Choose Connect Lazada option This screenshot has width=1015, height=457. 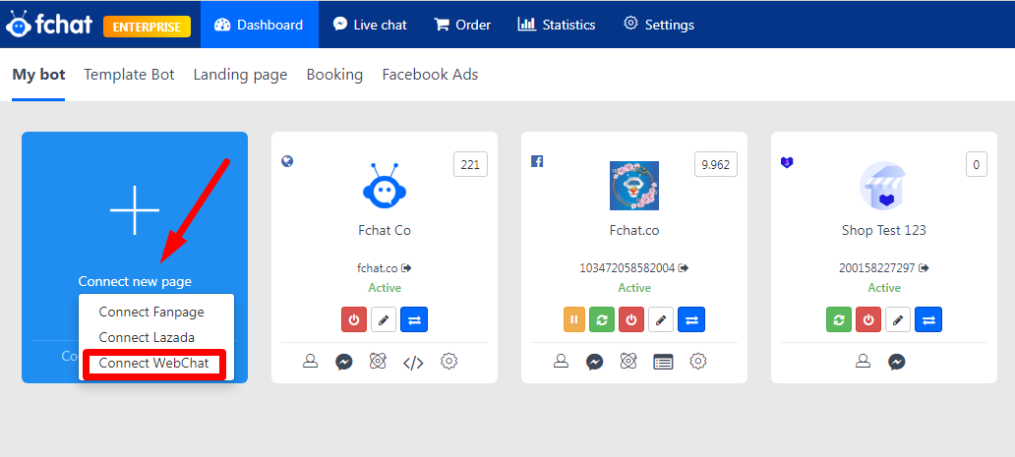point(147,337)
